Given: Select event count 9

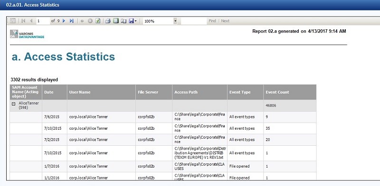Looking at the screenshot, I should click(267, 117).
